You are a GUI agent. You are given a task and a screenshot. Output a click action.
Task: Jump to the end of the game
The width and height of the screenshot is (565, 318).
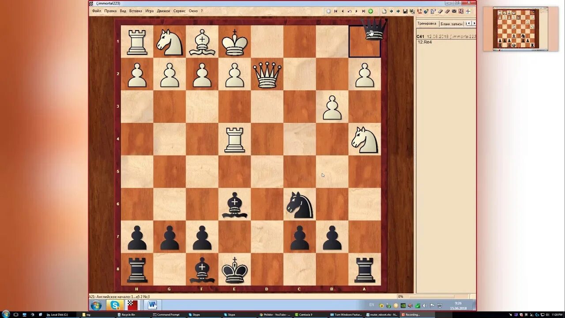click(x=364, y=11)
